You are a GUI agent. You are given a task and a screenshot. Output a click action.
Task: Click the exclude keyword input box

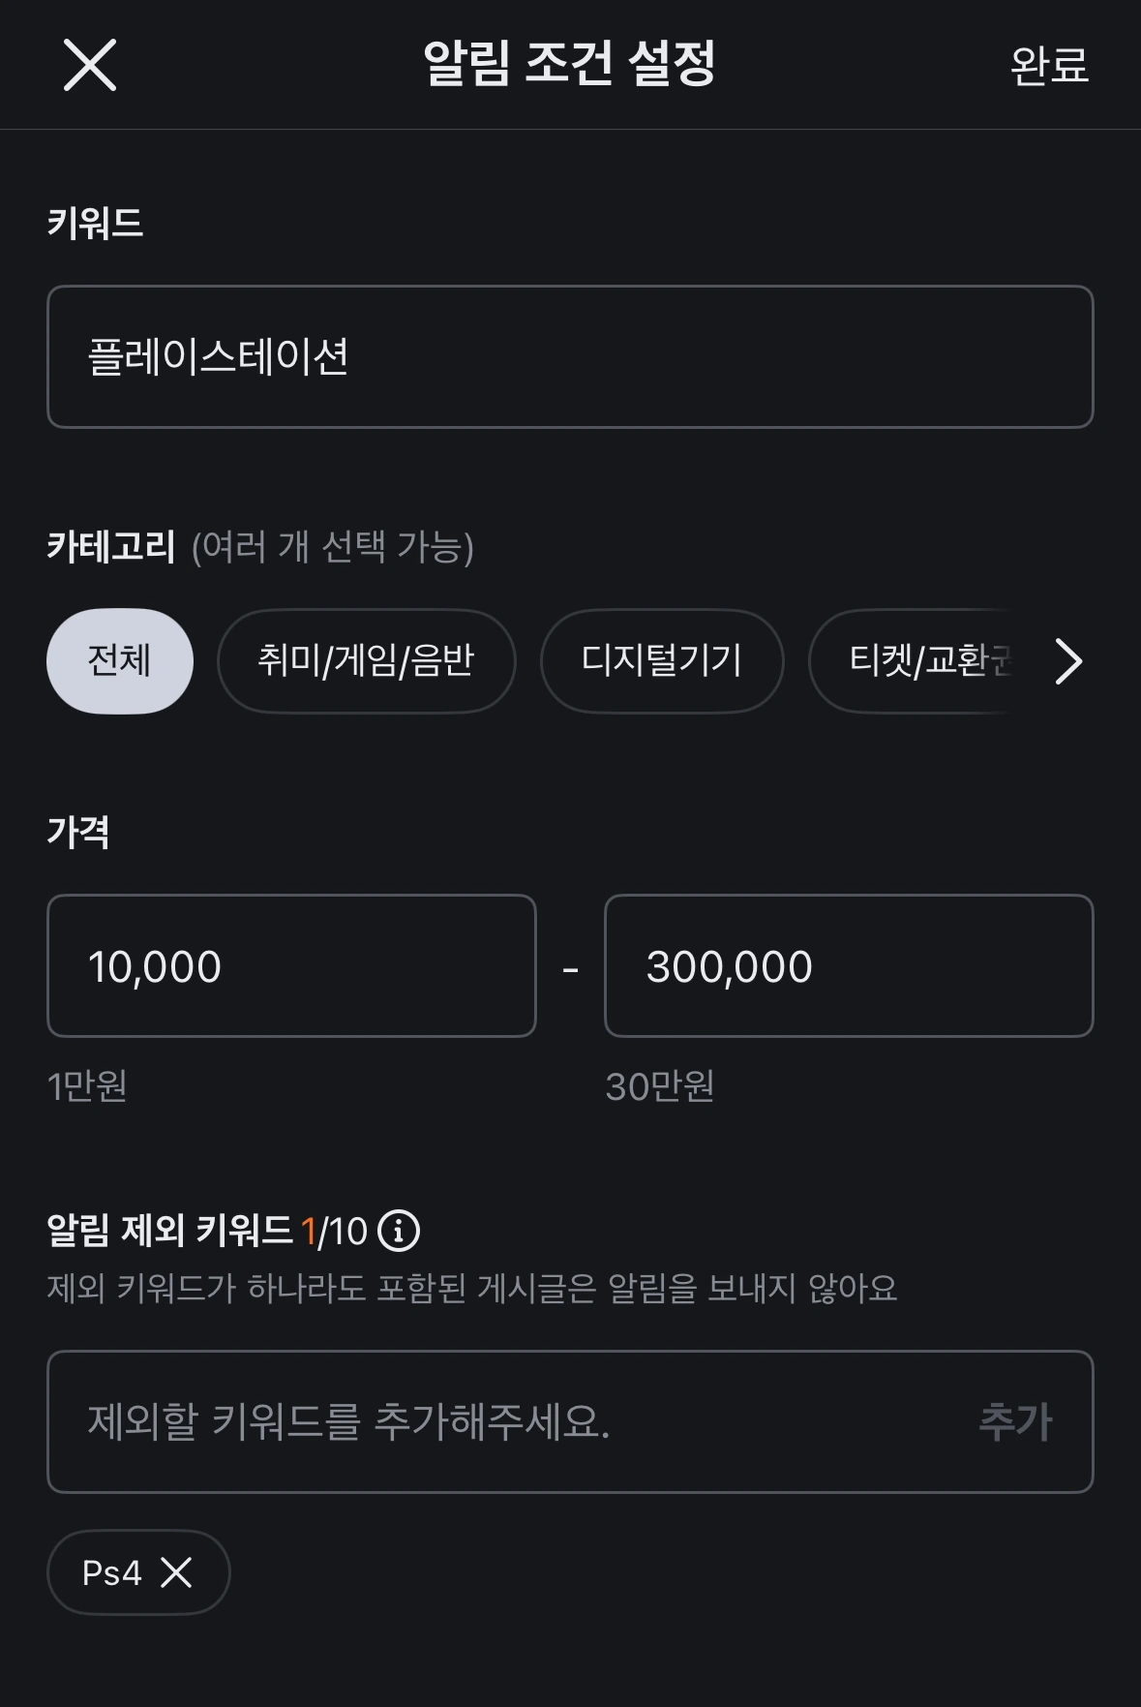(x=570, y=1421)
